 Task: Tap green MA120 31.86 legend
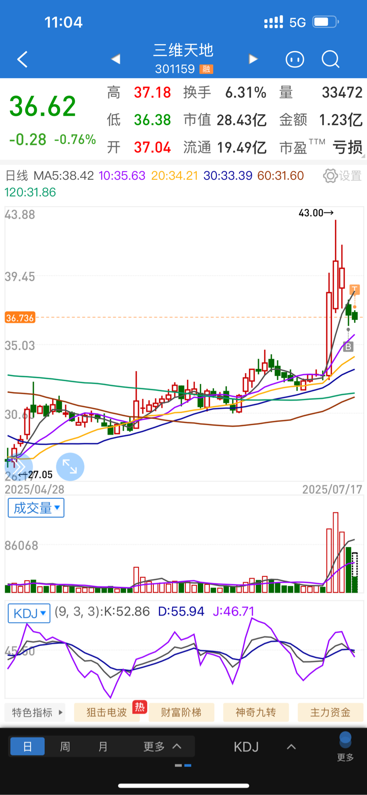[30, 192]
